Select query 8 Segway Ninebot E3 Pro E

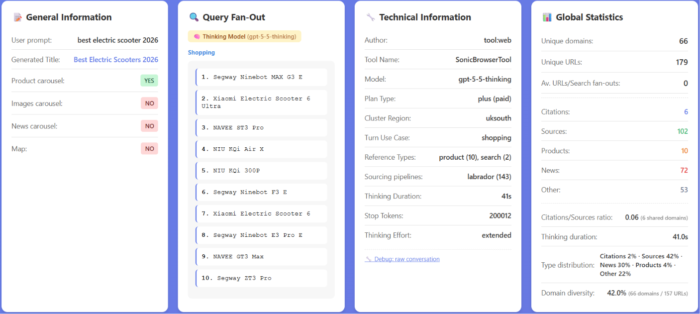[x=261, y=235]
